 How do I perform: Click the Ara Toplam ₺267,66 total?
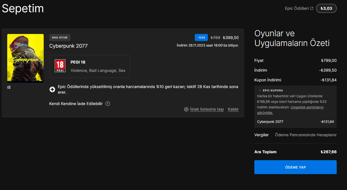click(329, 152)
